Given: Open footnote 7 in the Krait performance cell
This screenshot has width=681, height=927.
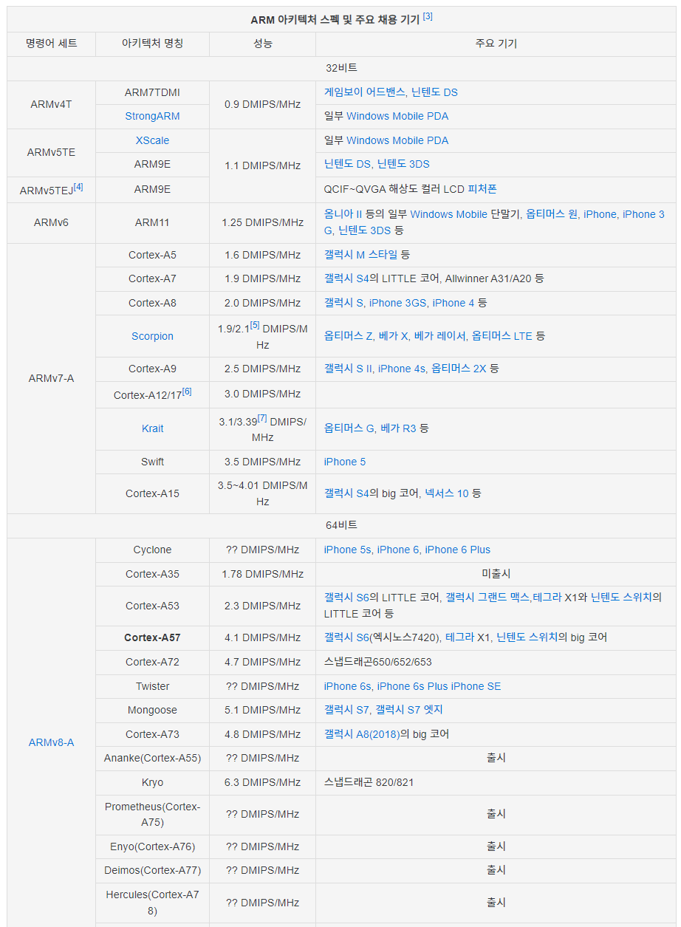Looking at the screenshot, I should pos(262,419).
